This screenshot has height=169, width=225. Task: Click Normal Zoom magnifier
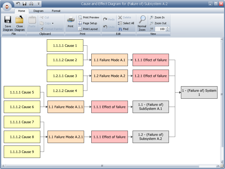point(142,20)
